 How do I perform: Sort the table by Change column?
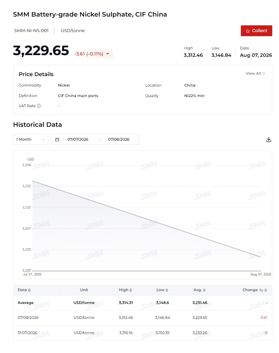click(x=266, y=290)
